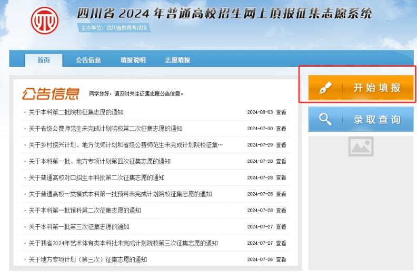
Task: Open notice about 乡村振兴计划 and 地方优师计划
Action: pyautogui.click(x=125, y=145)
